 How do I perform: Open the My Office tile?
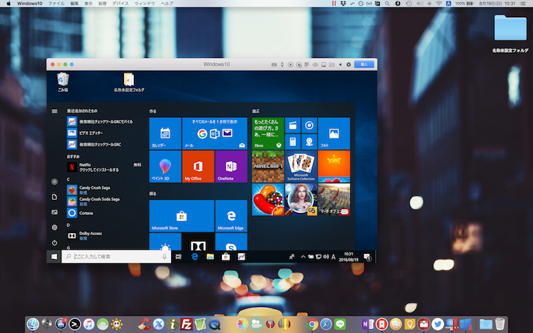tap(198, 166)
